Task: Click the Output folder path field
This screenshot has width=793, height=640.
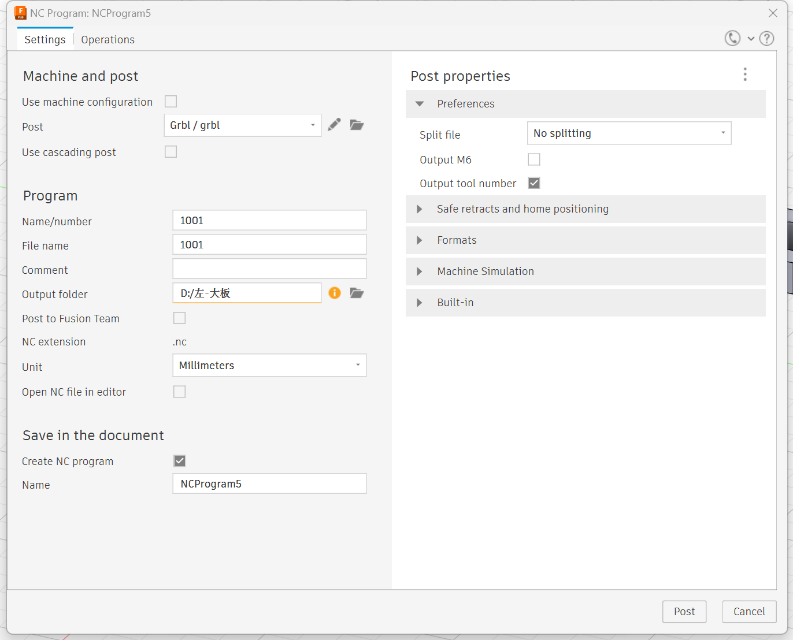Action: 247,293
